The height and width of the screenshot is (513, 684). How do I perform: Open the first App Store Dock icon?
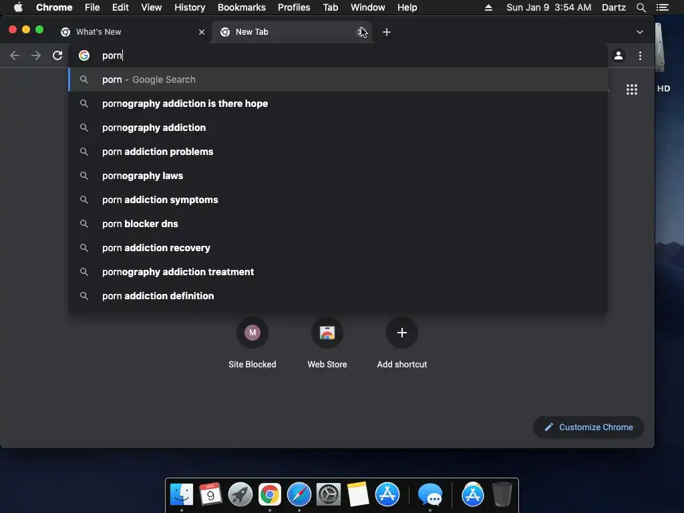coord(387,495)
